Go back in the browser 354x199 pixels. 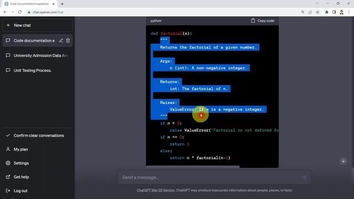5,12
